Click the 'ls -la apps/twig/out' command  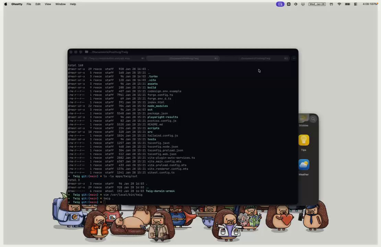click(120, 176)
